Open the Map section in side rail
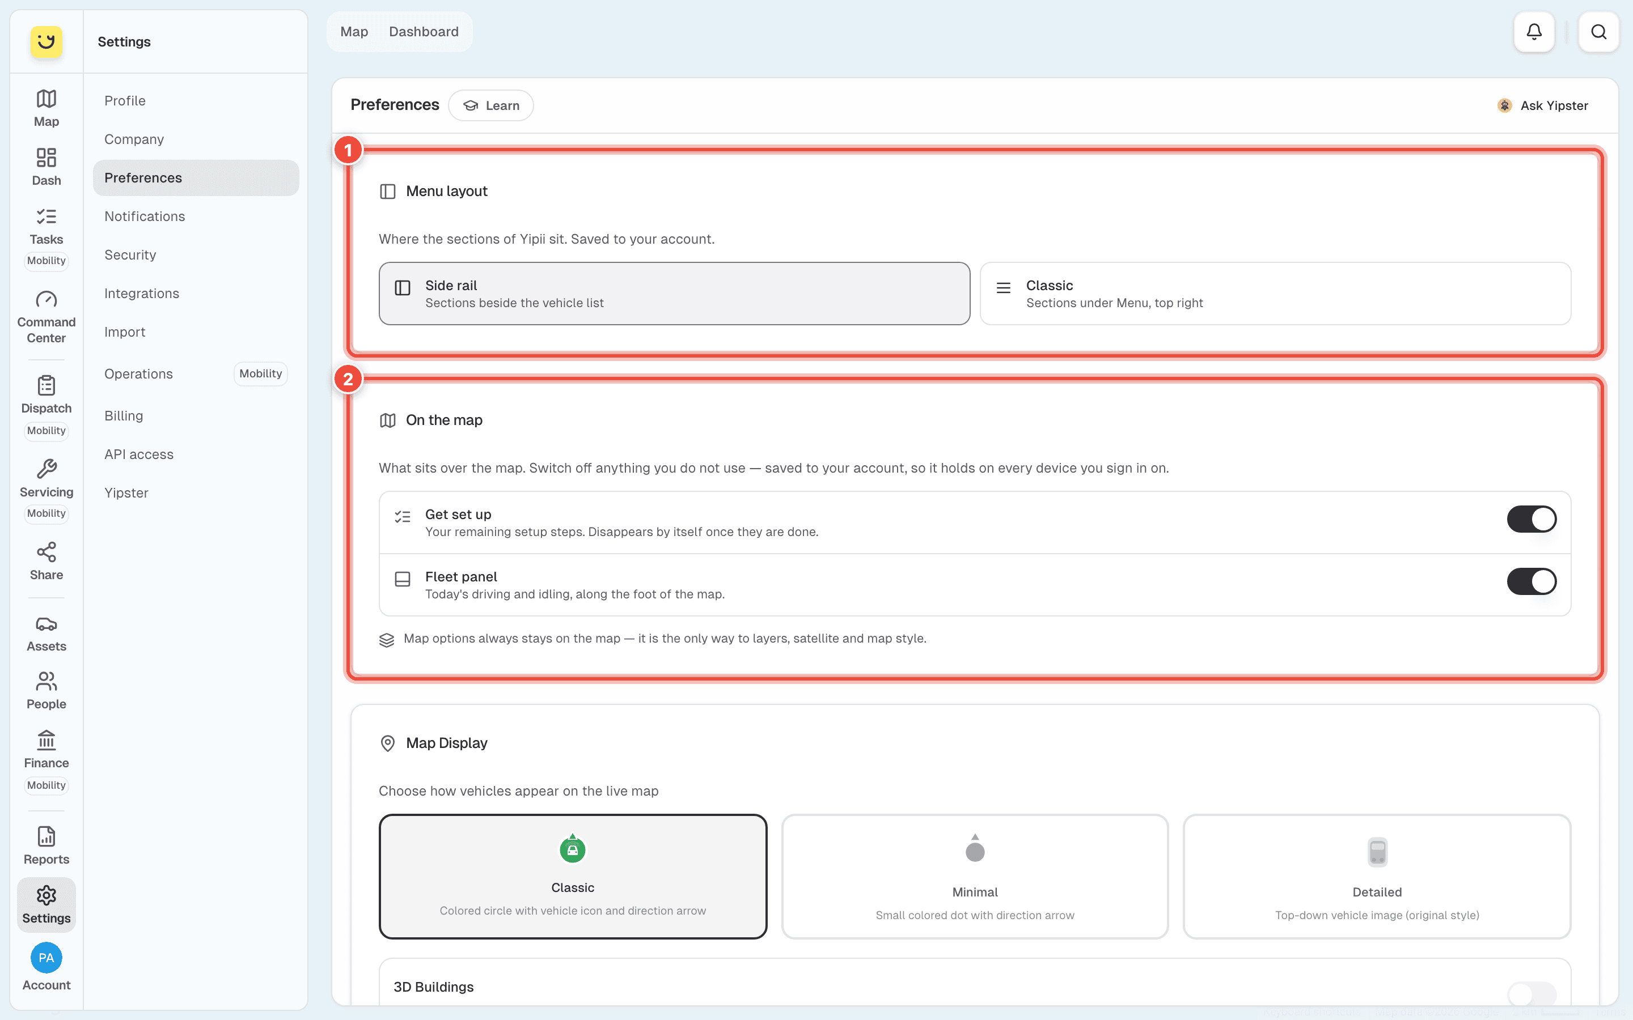 point(46,108)
